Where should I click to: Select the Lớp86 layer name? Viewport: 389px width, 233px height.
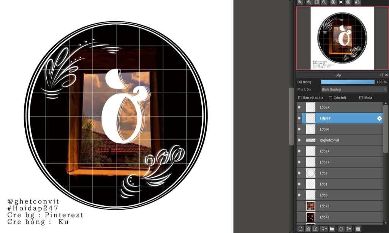[x=324, y=129]
